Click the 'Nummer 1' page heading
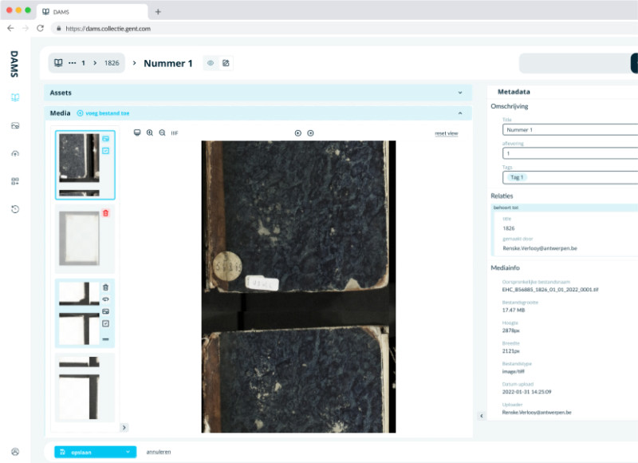 coord(168,63)
